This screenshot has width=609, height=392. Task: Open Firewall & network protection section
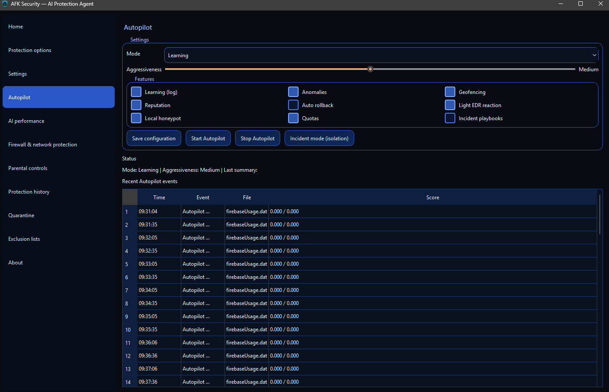(x=42, y=144)
